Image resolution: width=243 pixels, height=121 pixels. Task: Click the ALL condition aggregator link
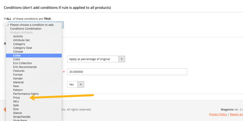(x=9, y=19)
